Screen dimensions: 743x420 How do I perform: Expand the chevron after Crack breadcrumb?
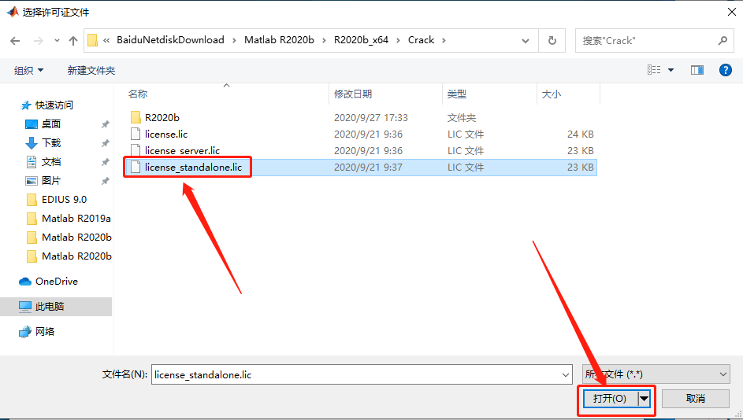(x=444, y=41)
